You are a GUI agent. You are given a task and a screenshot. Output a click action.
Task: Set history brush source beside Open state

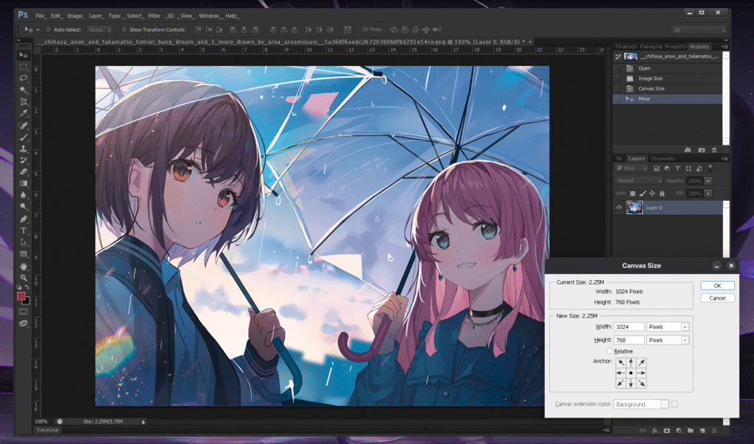pyautogui.click(x=619, y=68)
